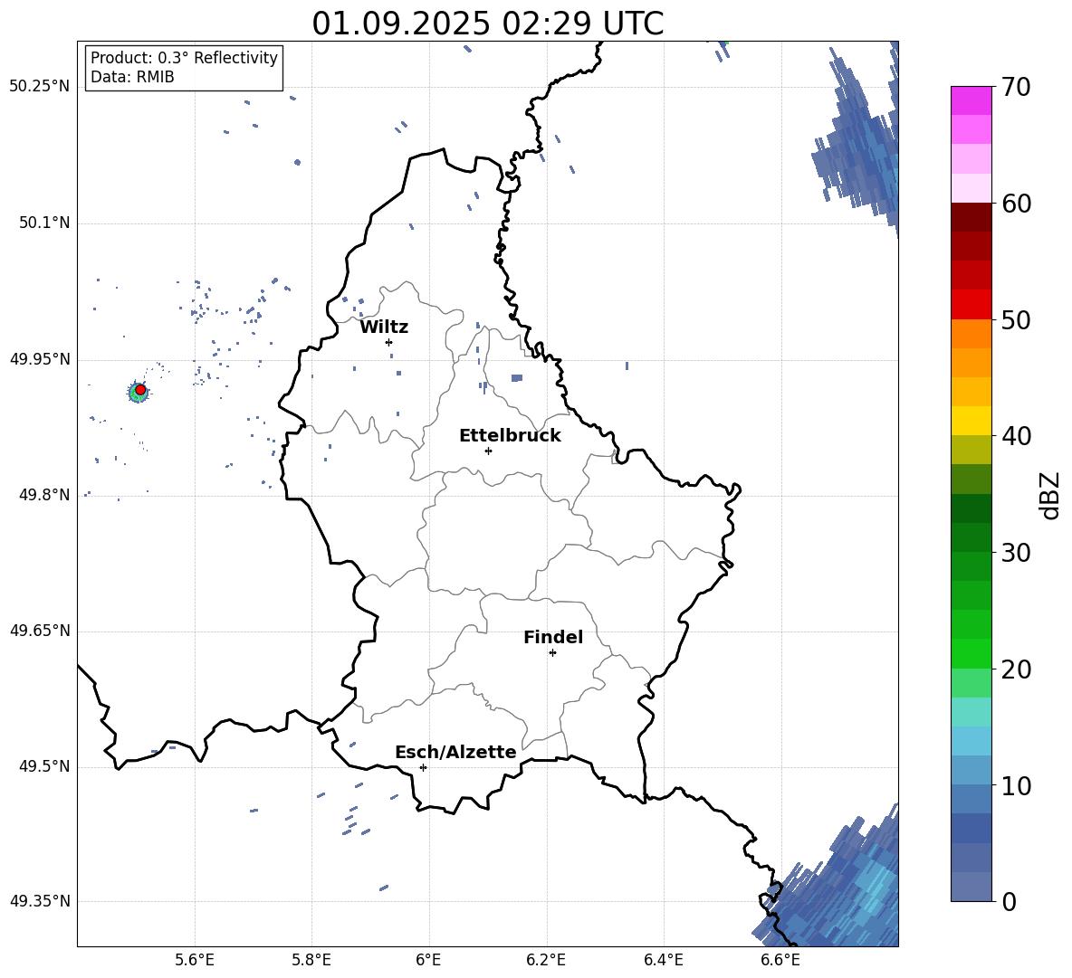Pick the bright red colorbar segment above 50
This screenshot has height=978, width=1072.
(971, 305)
